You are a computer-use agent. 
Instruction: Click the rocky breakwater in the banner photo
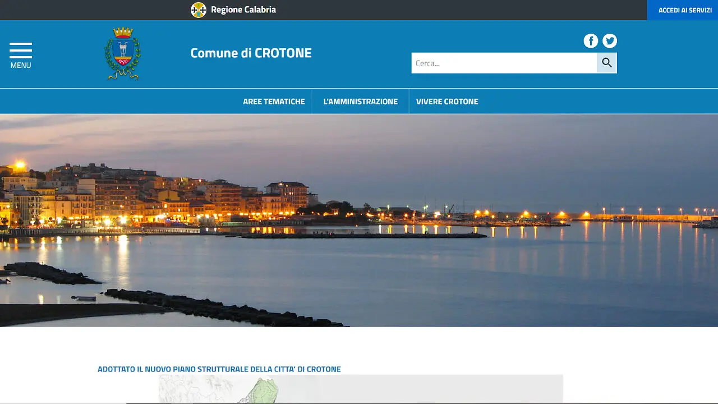tap(224, 309)
